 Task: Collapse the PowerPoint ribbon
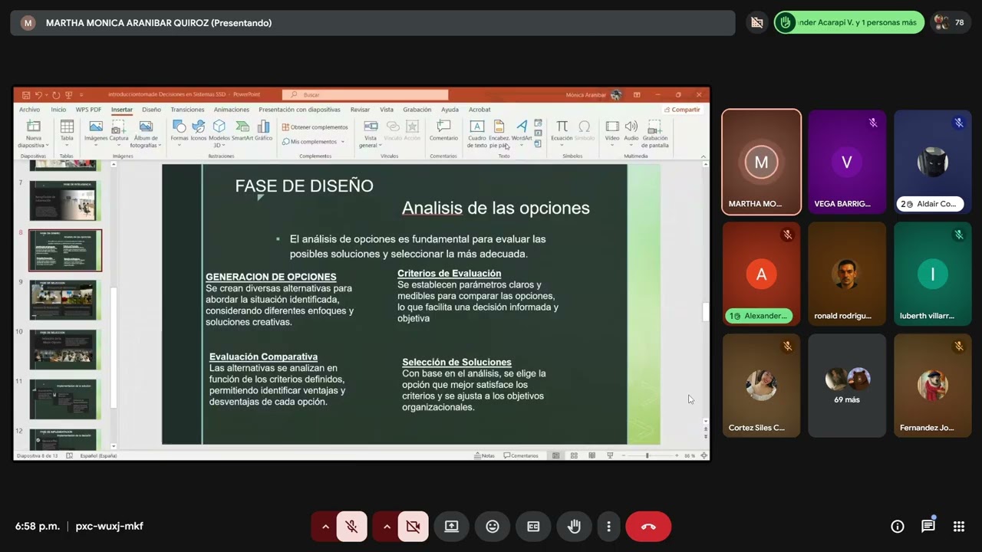point(704,156)
